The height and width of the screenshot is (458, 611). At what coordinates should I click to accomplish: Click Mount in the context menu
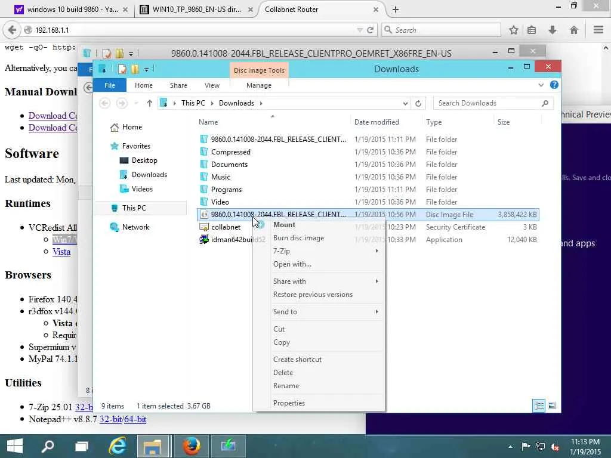click(284, 225)
